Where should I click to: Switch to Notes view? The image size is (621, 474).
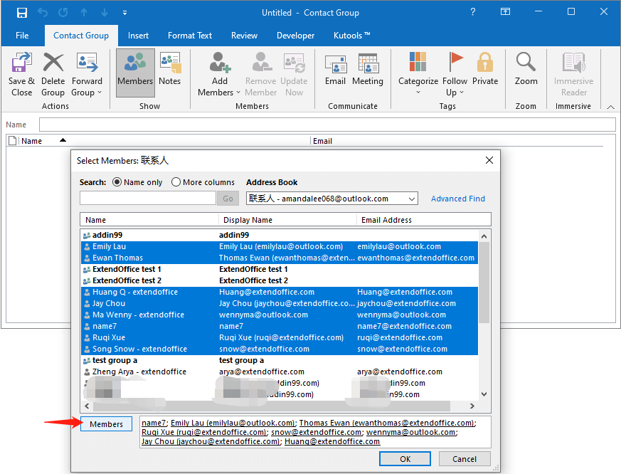169,69
